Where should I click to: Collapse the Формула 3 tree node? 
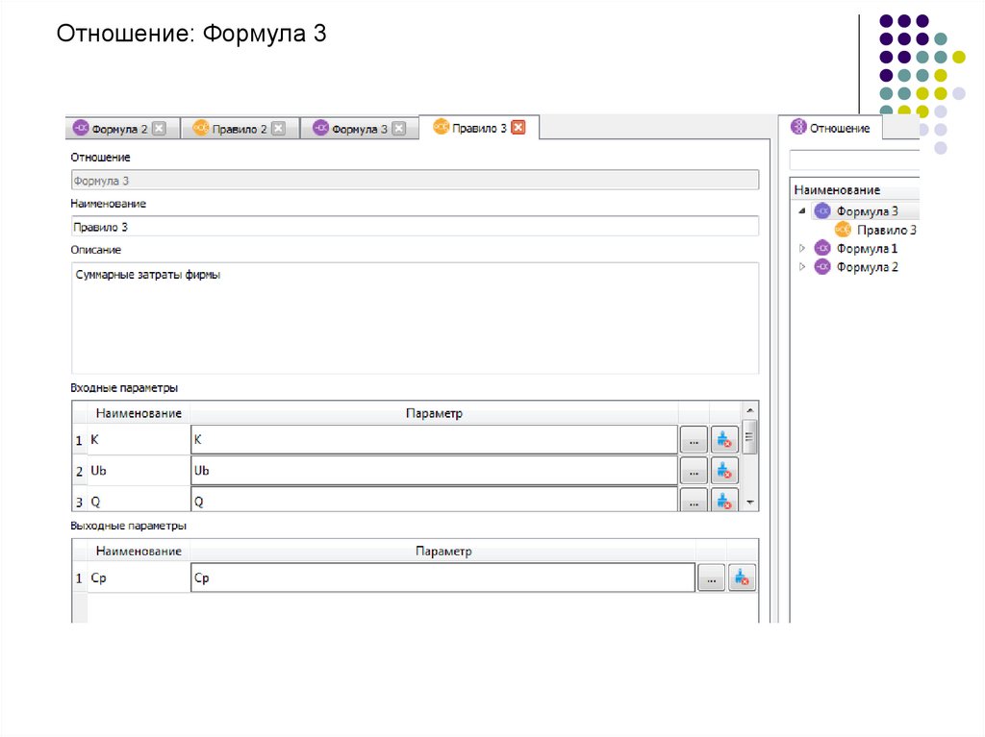801,211
